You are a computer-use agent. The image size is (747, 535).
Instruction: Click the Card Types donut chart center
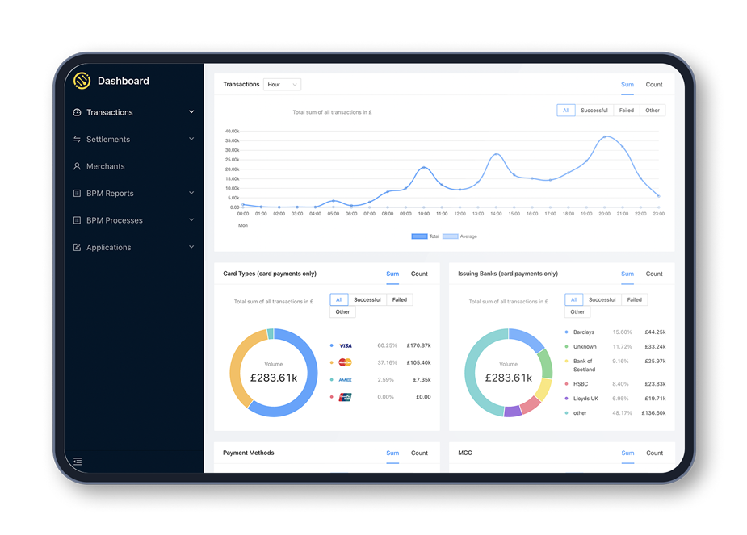274,373
